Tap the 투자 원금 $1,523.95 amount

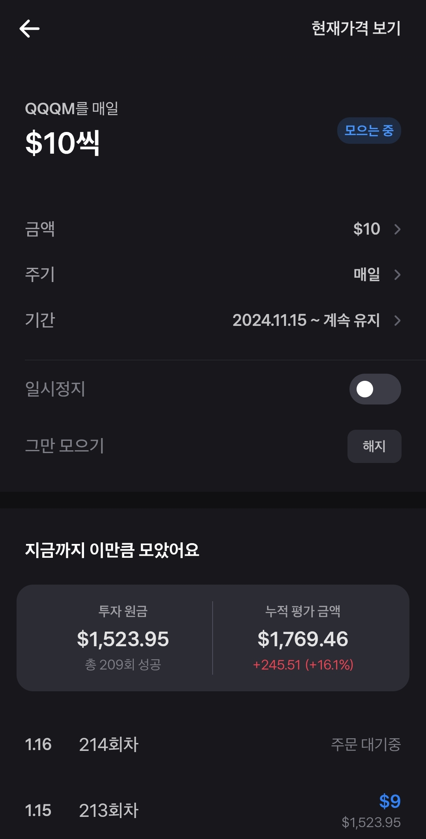123,639
